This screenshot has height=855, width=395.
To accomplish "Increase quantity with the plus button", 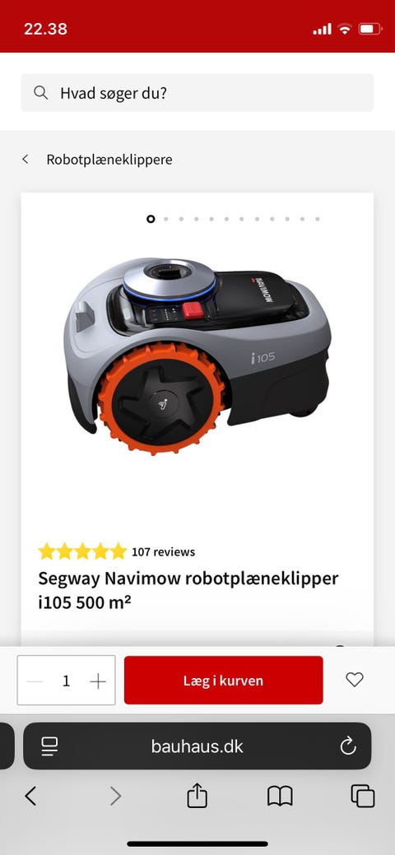I will [98, 681].
